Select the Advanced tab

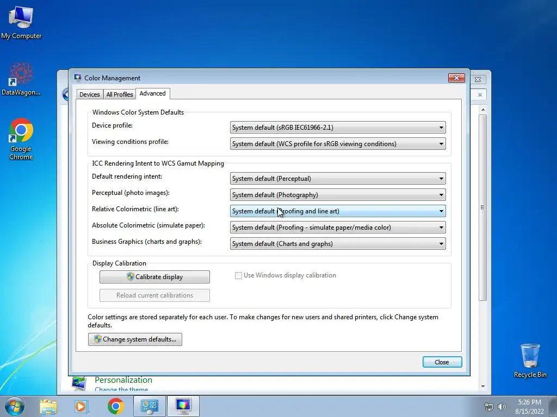(x=152, y=93)
